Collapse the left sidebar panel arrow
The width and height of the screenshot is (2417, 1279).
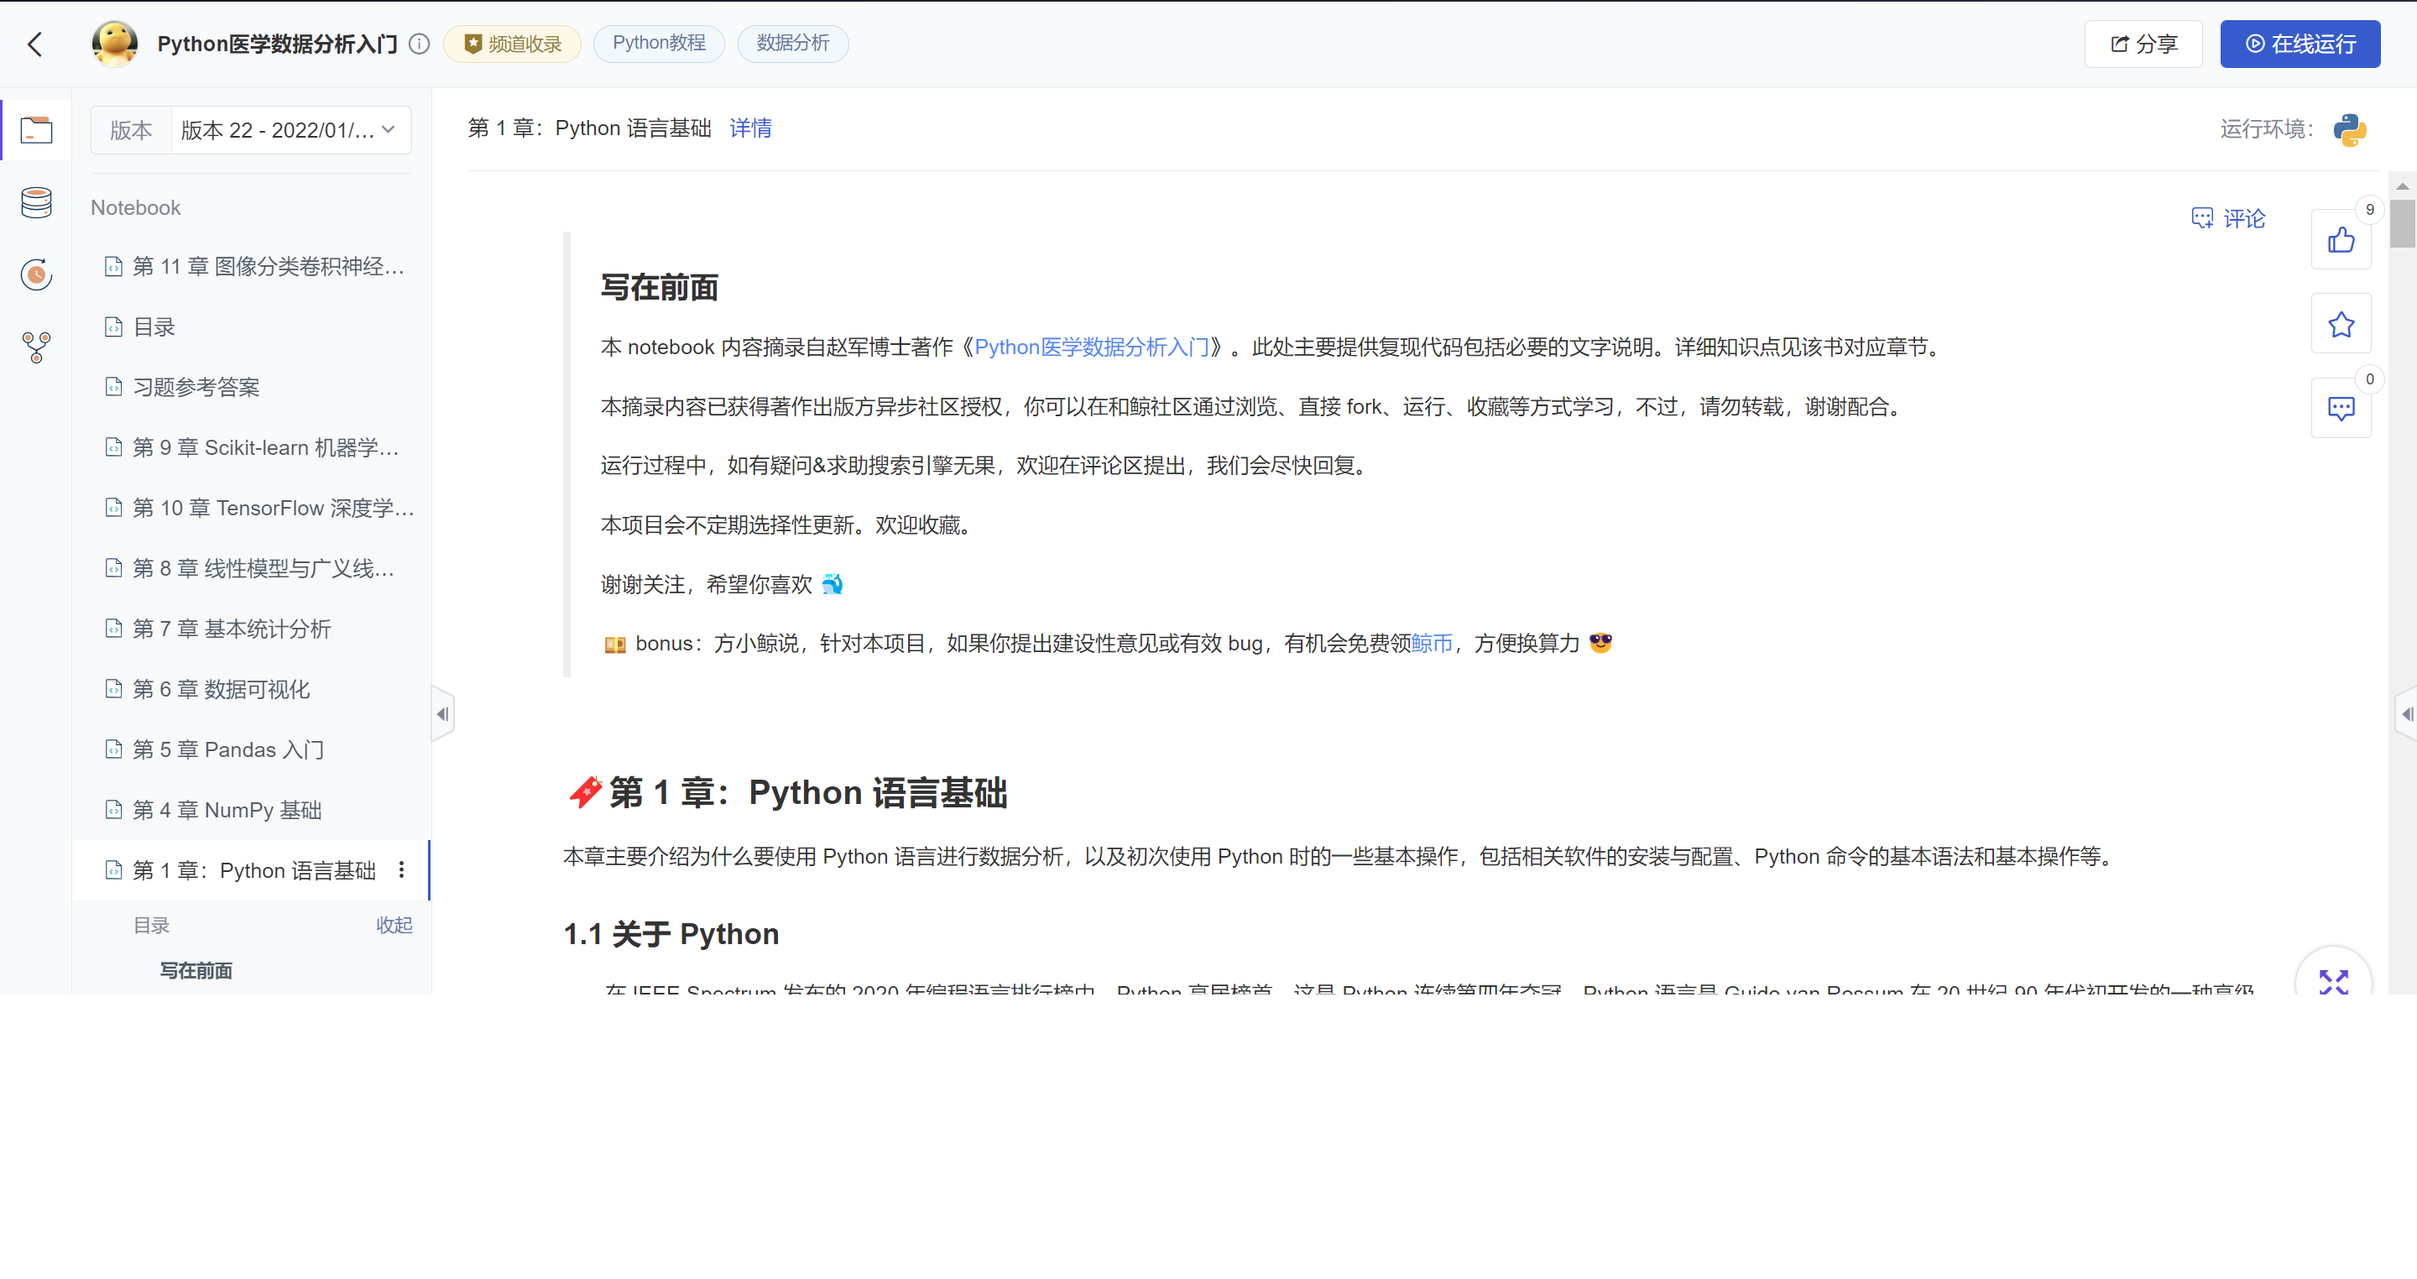(x=443, y=714)
